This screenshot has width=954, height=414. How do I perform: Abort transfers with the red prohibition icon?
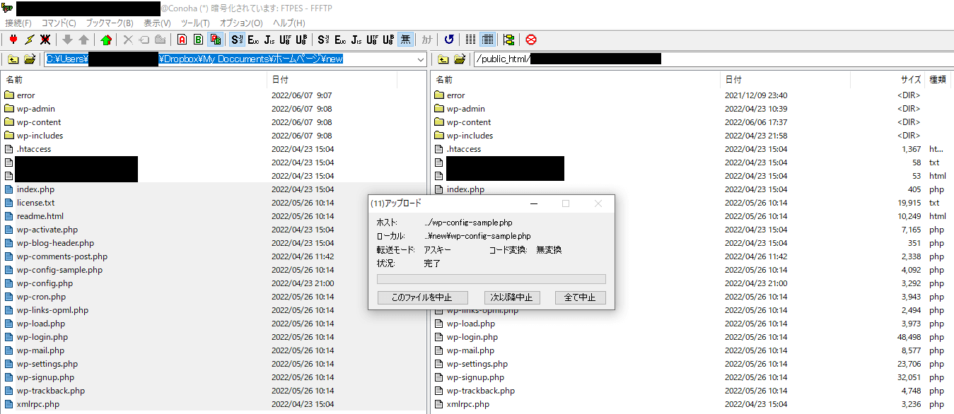[x=530, y=40]
